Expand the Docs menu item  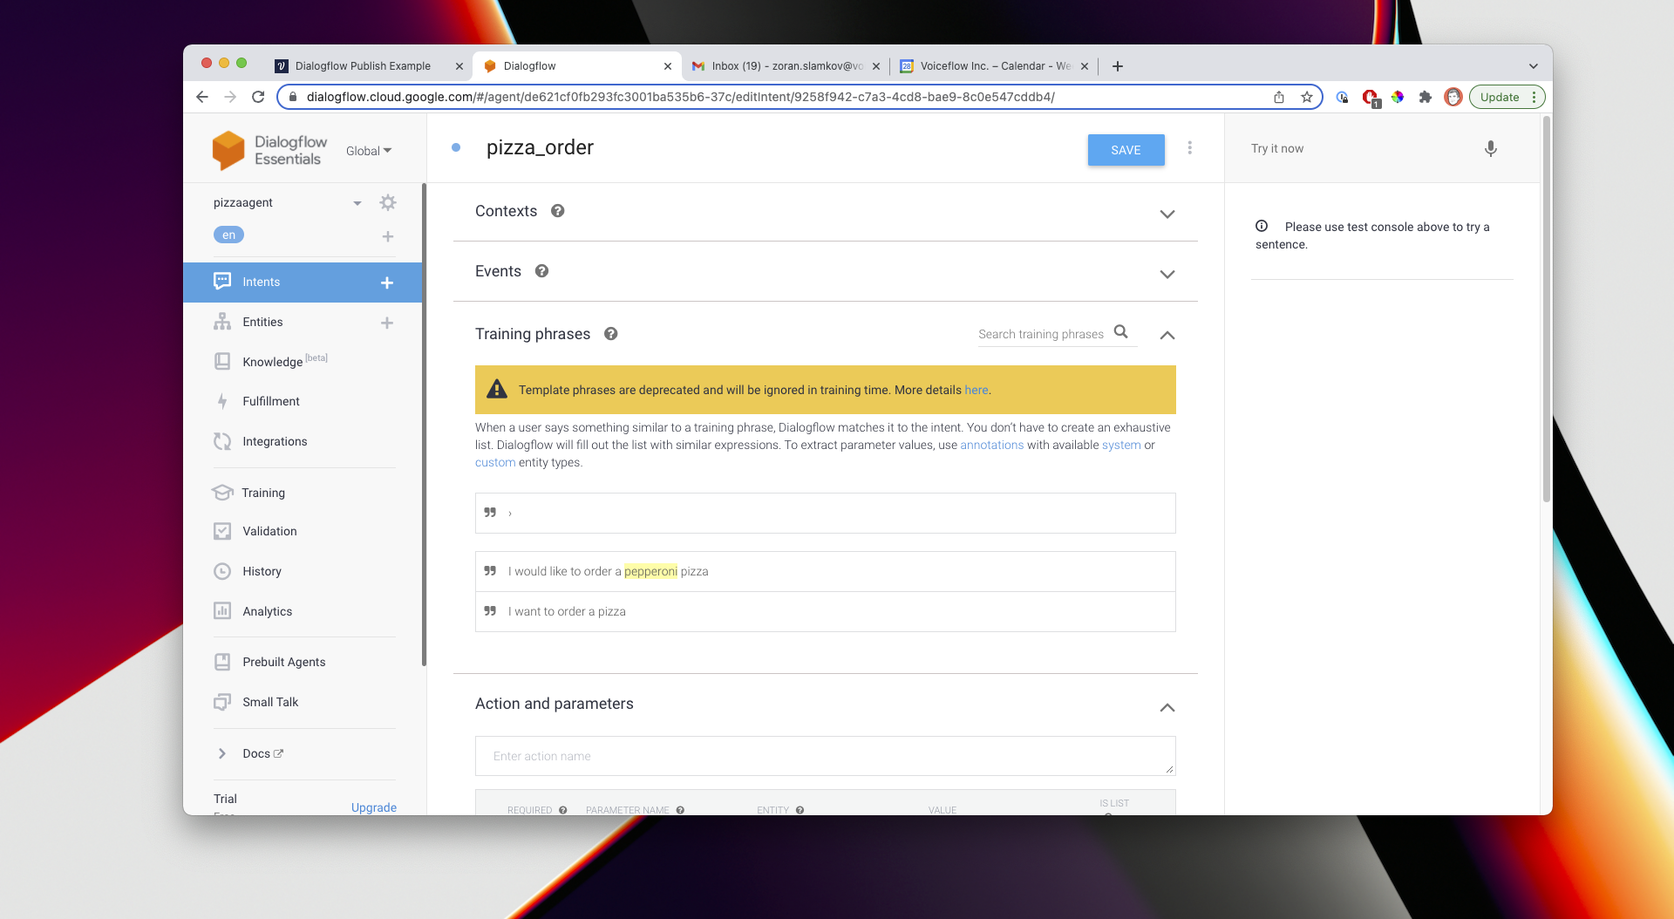tap(222, 753)
